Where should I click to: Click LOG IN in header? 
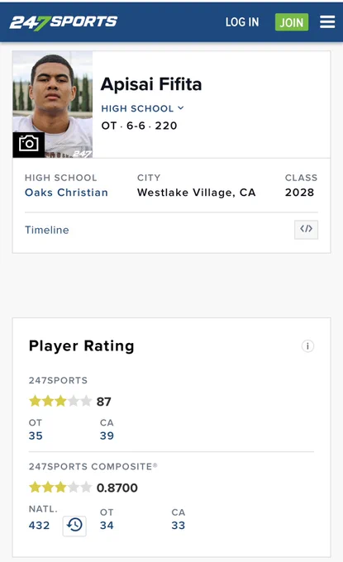point(242,22)
